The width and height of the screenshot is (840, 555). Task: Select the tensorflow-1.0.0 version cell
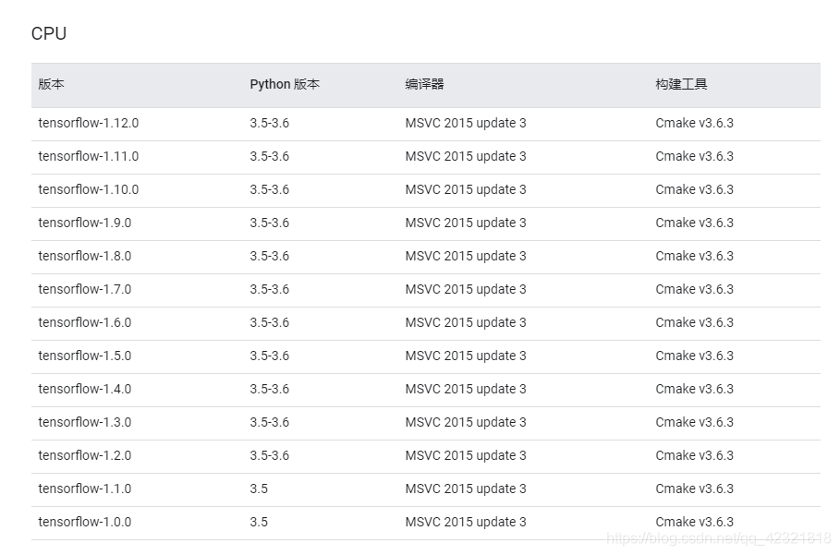tap(85, 521)
